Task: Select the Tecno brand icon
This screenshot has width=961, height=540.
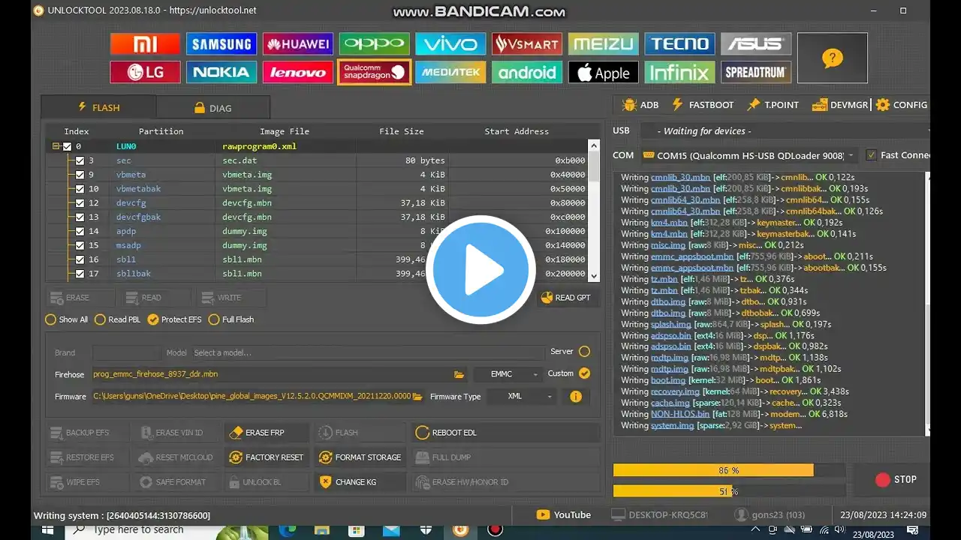Action: tap(679, 44)
